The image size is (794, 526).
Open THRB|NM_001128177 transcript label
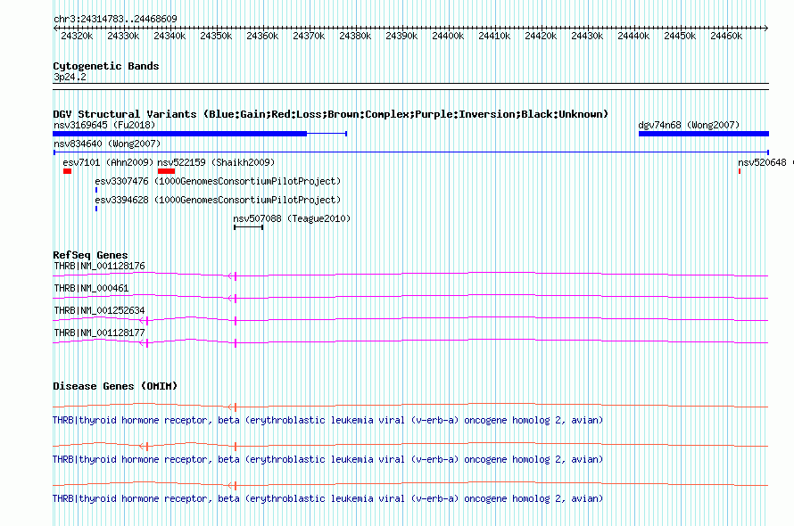point(99,333)
